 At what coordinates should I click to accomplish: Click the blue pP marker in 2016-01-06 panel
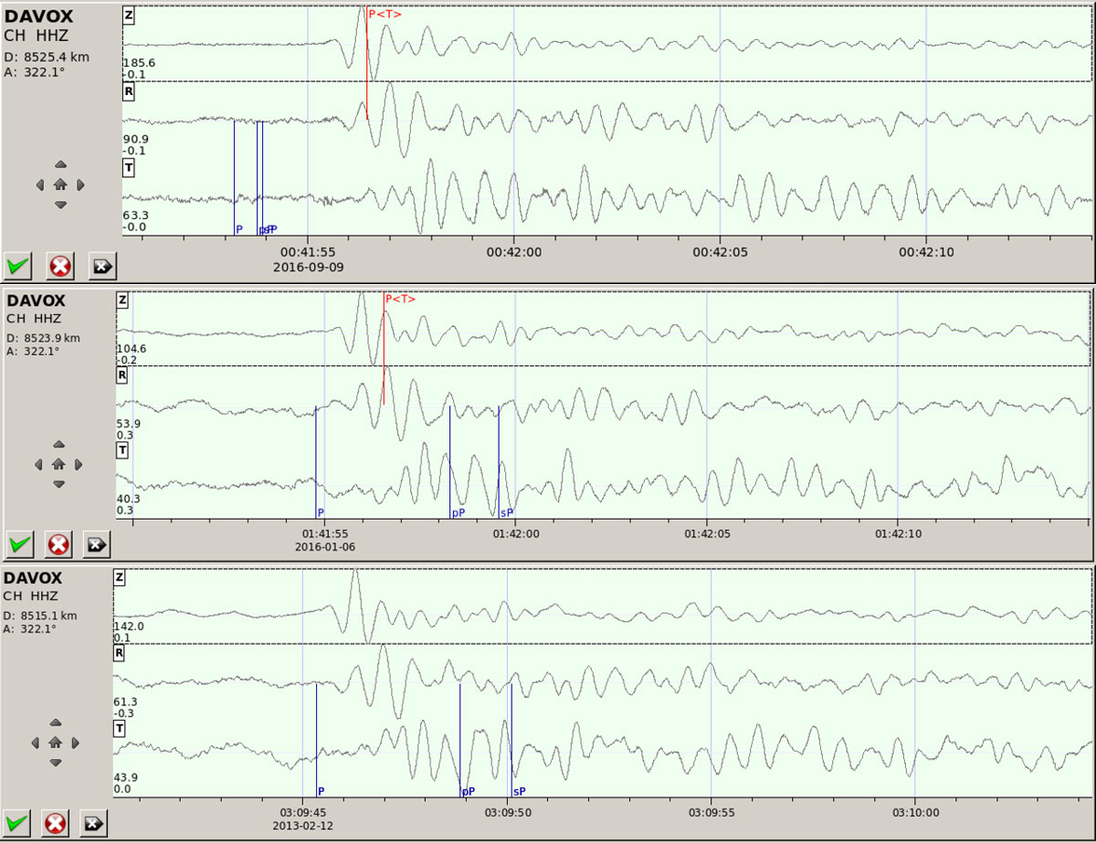point(458,513)
